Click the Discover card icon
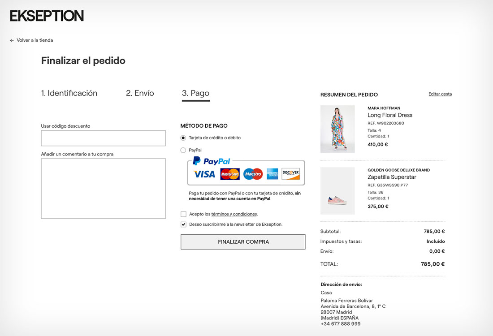Screen dimensions: 493x336 (291, 174)
